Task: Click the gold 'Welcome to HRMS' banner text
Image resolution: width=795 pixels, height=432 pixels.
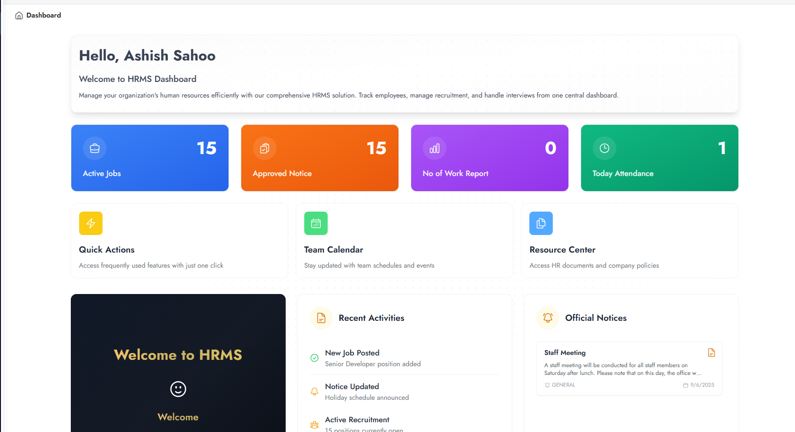Action: pyautogui.click(x=178, y=355)
